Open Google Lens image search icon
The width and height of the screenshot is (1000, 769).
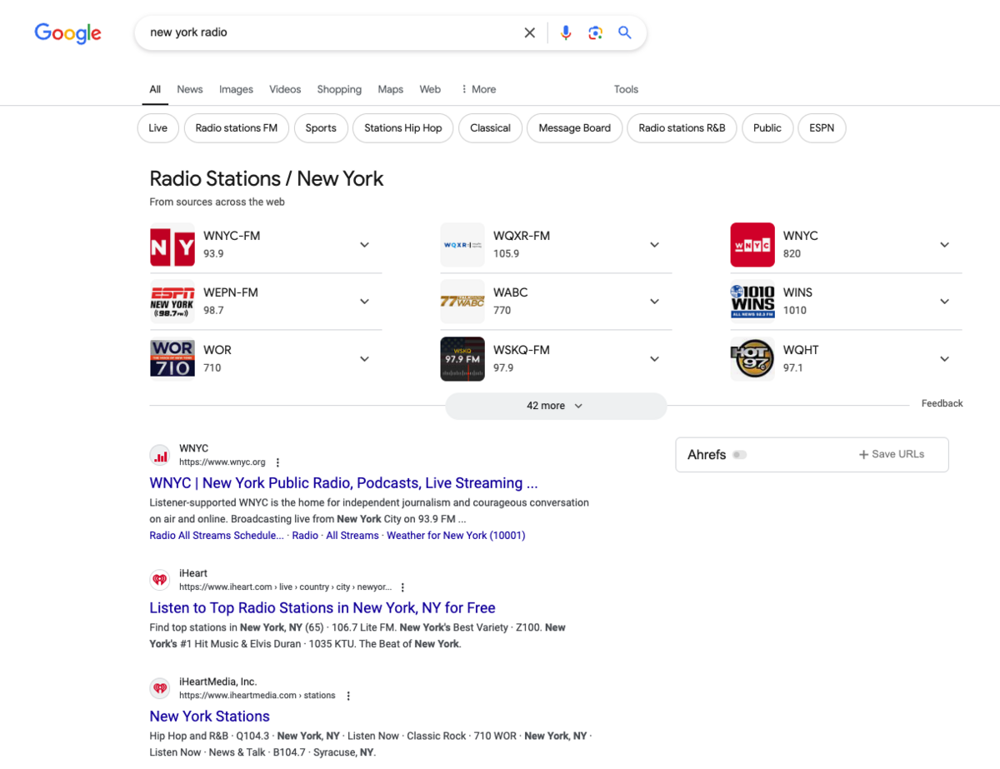click(595, 32)
